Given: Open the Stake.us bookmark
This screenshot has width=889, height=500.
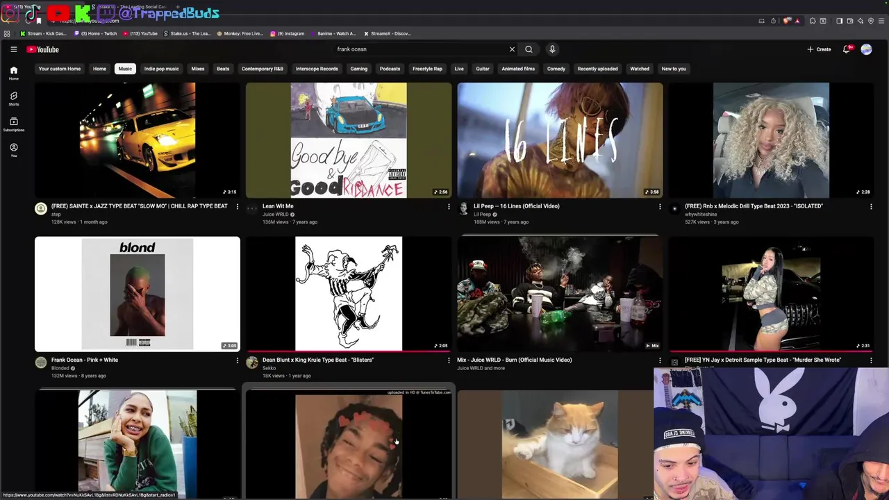Looking at the screenshot, I should pos(187,33).
